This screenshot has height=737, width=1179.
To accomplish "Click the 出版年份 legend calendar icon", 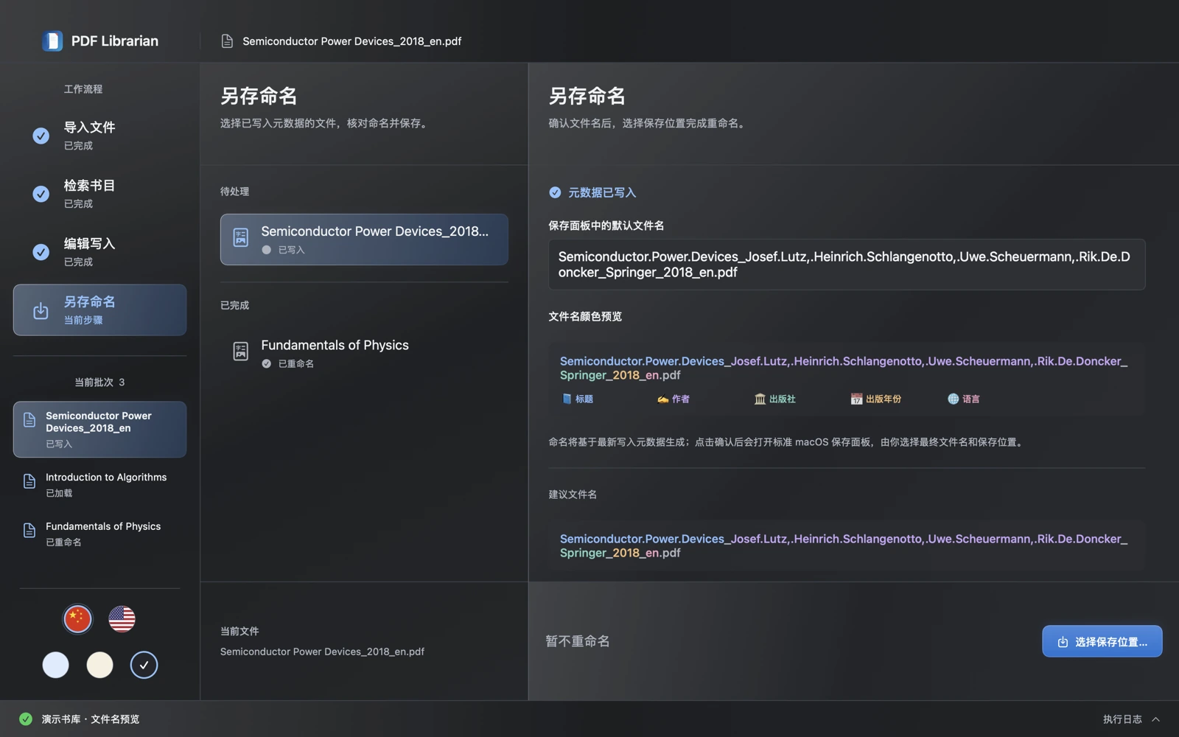I will click(x=856, y=399).
